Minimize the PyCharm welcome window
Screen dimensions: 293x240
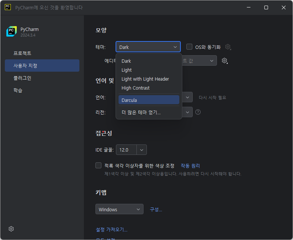click(x=249, y=7)
